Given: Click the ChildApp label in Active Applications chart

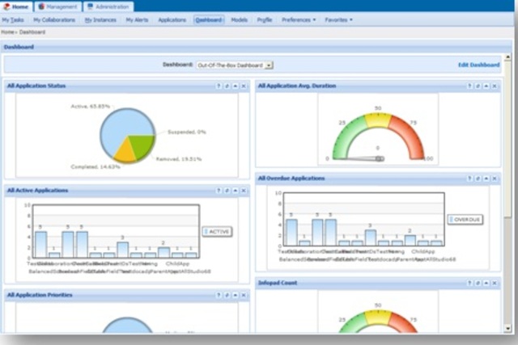Looking at the screenshot, I should [177, 263].
